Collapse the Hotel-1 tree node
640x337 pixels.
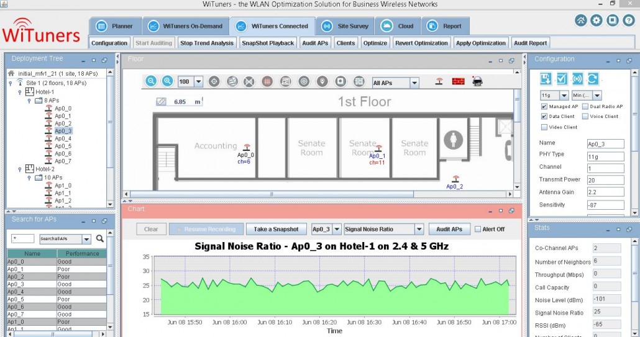click(19, 92)
